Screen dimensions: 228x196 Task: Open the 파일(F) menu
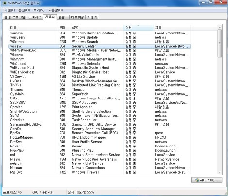pyautogui.click(x=10, y=10)
